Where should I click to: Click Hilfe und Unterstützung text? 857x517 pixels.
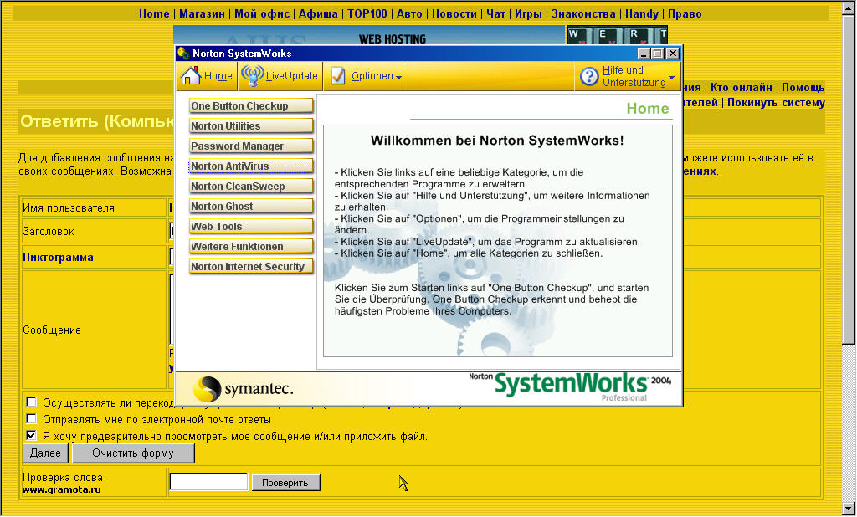tap(634, 76)
